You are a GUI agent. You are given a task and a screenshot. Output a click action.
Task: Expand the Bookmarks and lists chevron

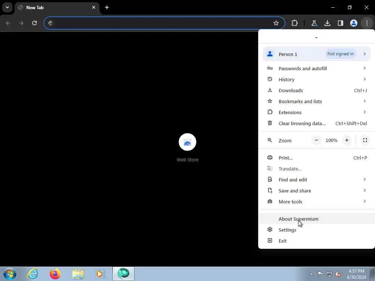(364, 101)
